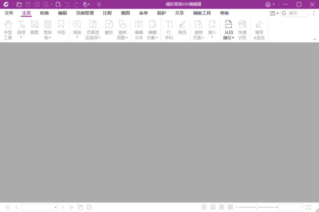Open the zoom percentage combo box

click(291, 208)
